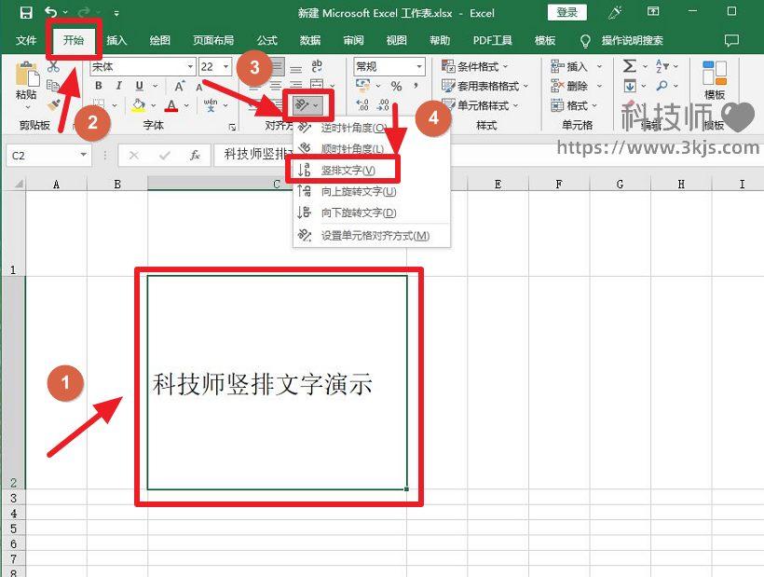This screenshot has width=764, height=577.
Task: Click the 登录 sign-in button
Action: [x=567, y=13]
